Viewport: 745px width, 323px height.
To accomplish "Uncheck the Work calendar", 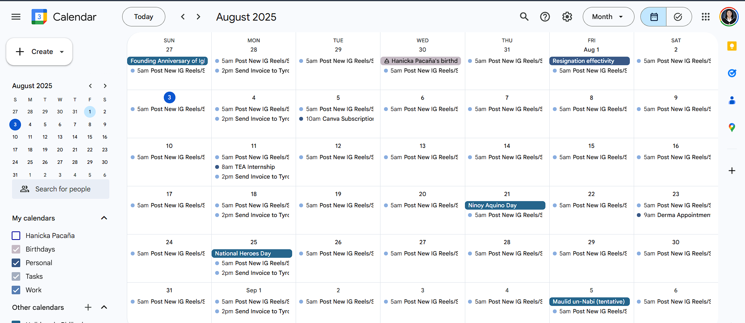I will coord(16,290).
